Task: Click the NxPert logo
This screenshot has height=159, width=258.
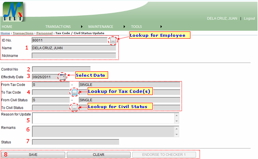Action: point(13,12)
